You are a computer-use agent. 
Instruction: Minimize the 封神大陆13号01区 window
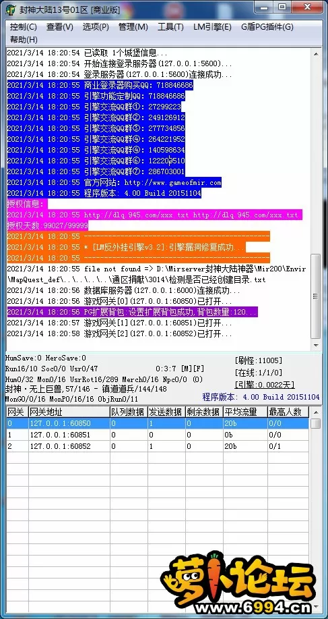[265, 7]
